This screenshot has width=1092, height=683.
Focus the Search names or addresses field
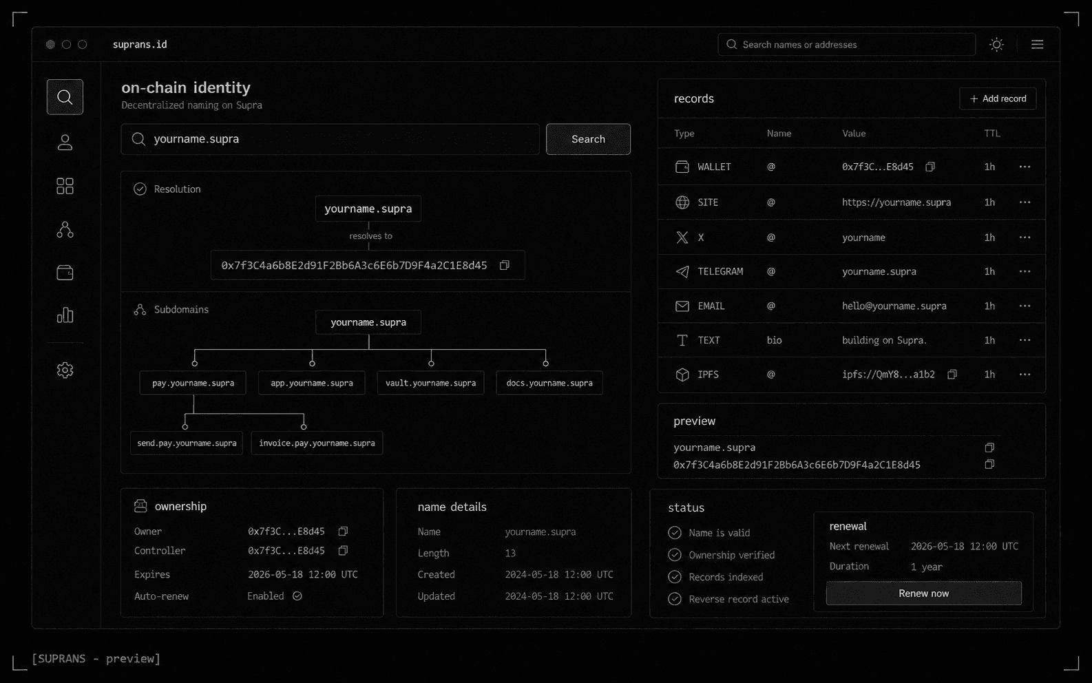[x=847, y=45]
